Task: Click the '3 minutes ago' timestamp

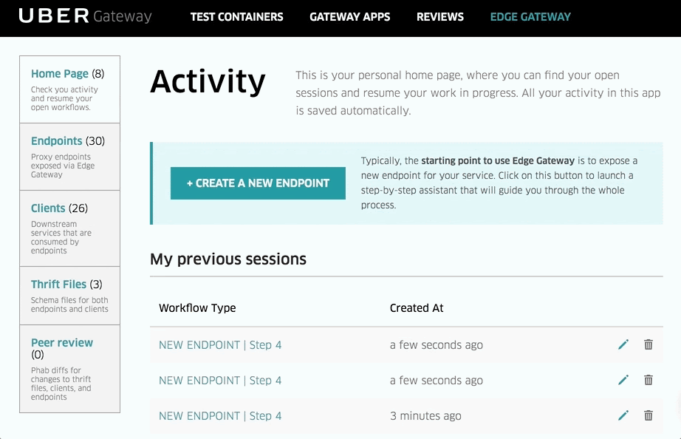Action: [x=425, y=416]
